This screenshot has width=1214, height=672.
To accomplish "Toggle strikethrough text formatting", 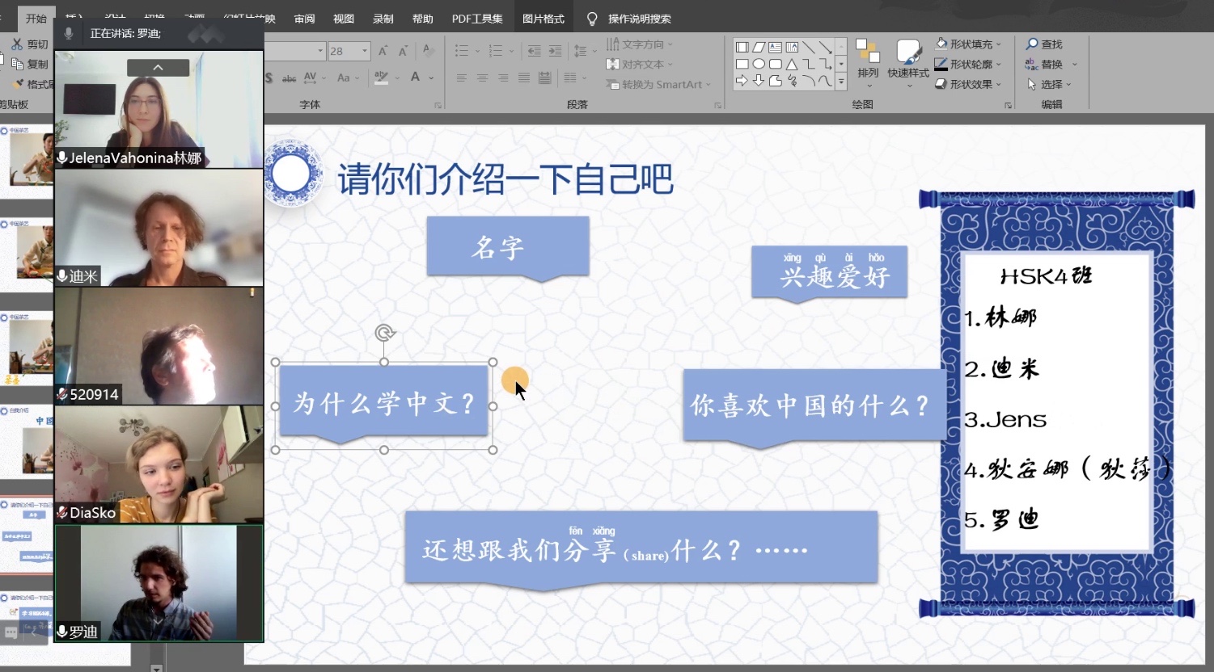I will 289,78.
